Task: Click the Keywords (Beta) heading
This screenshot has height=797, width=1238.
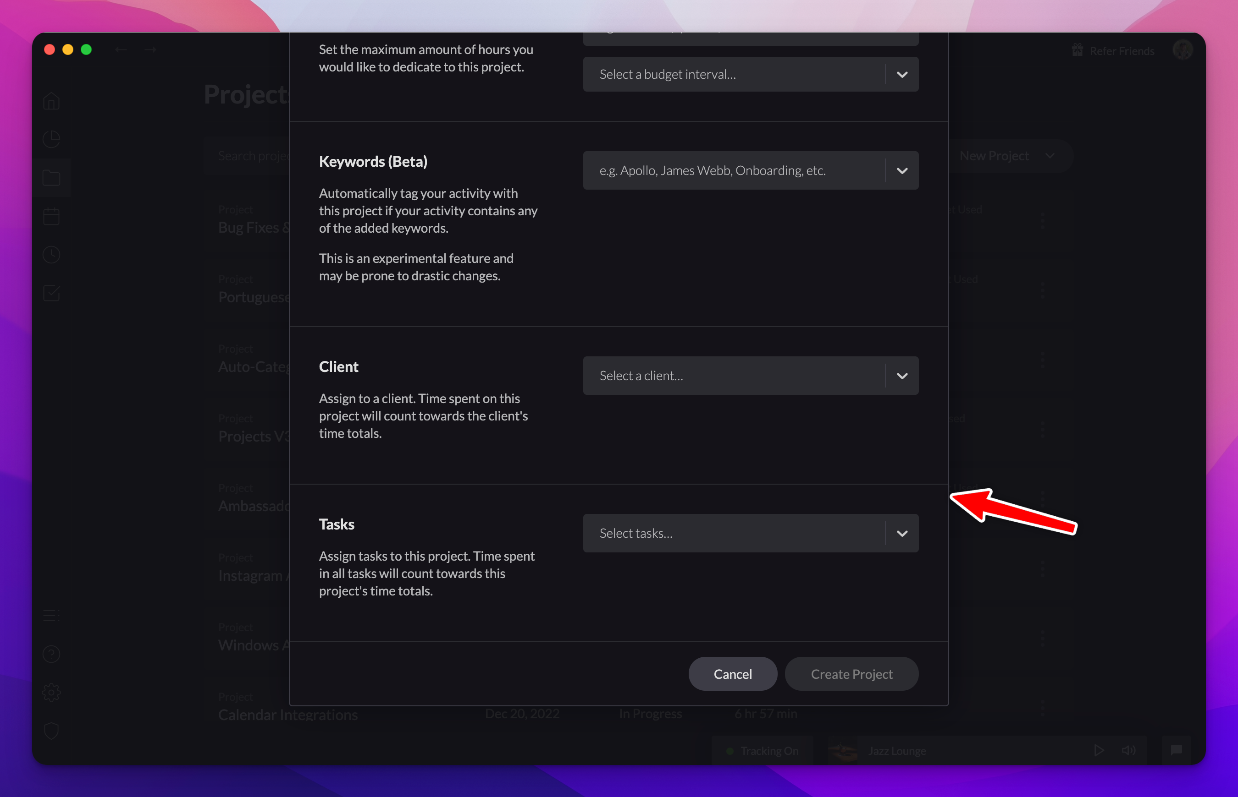Action: pos(373,162)
